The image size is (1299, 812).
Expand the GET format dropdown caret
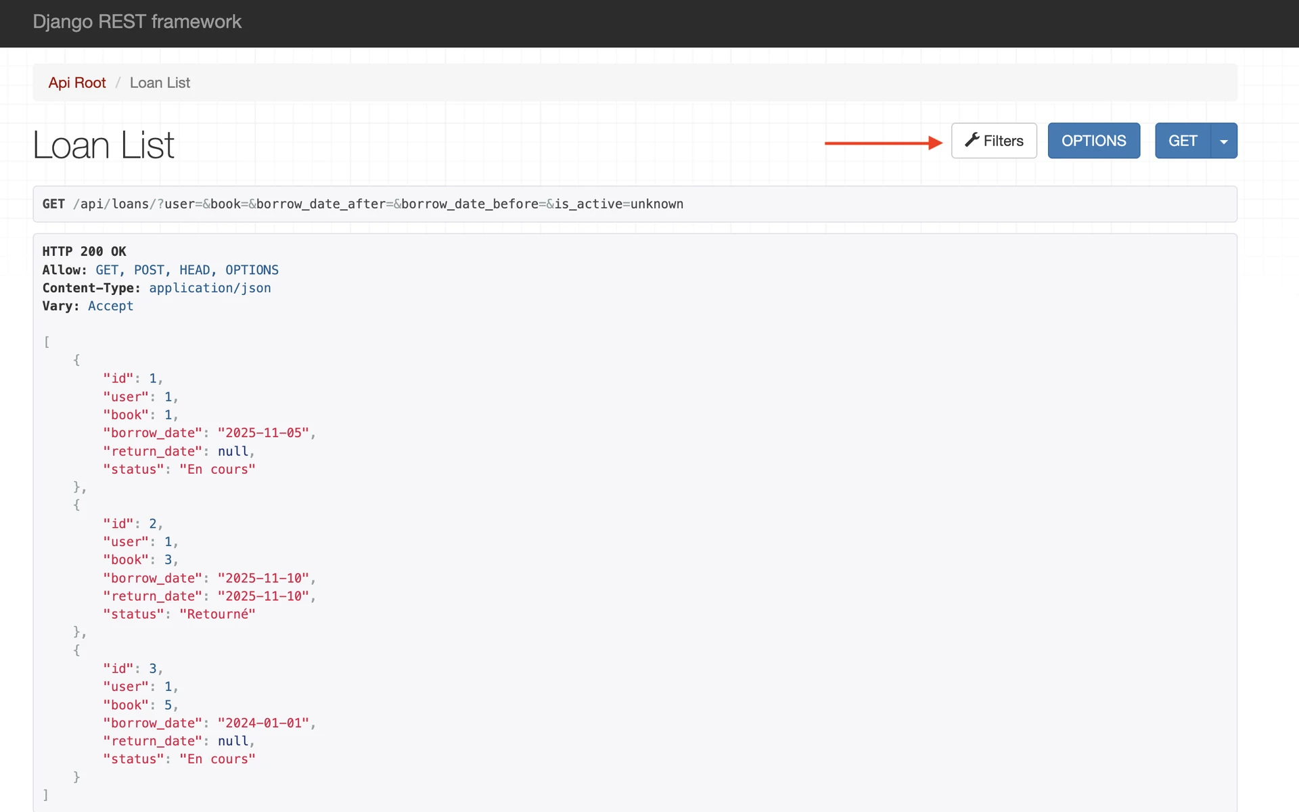1223,141
